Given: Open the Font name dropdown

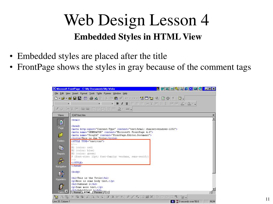Looking at the screenshot, I should [86, 104].
